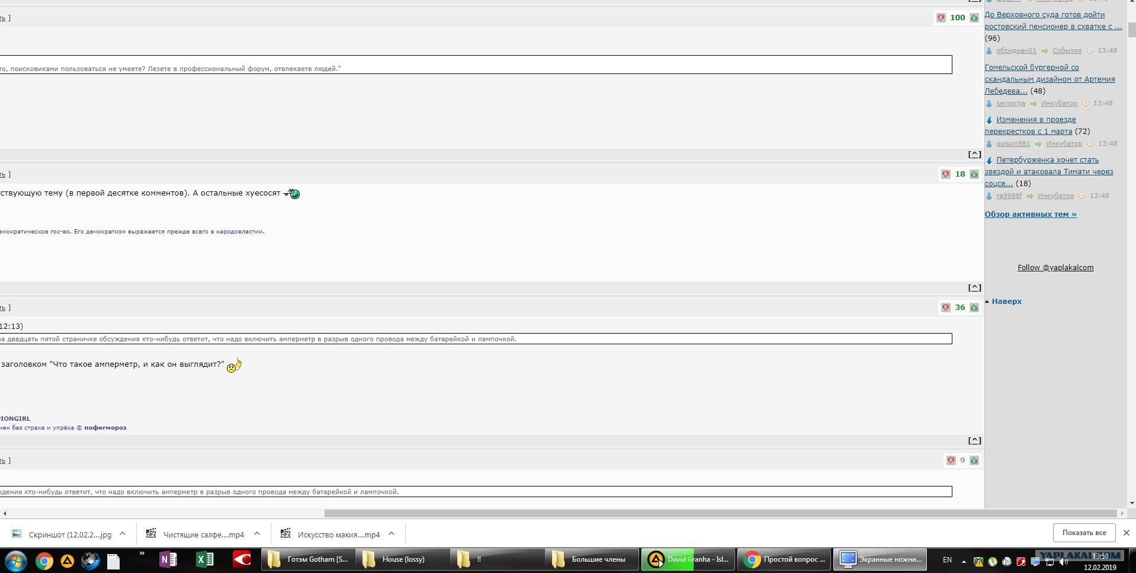Open topic 'Петербурженка хочет стать звездой'
Screen dimensions: 1136x573
coord(1049,172)
